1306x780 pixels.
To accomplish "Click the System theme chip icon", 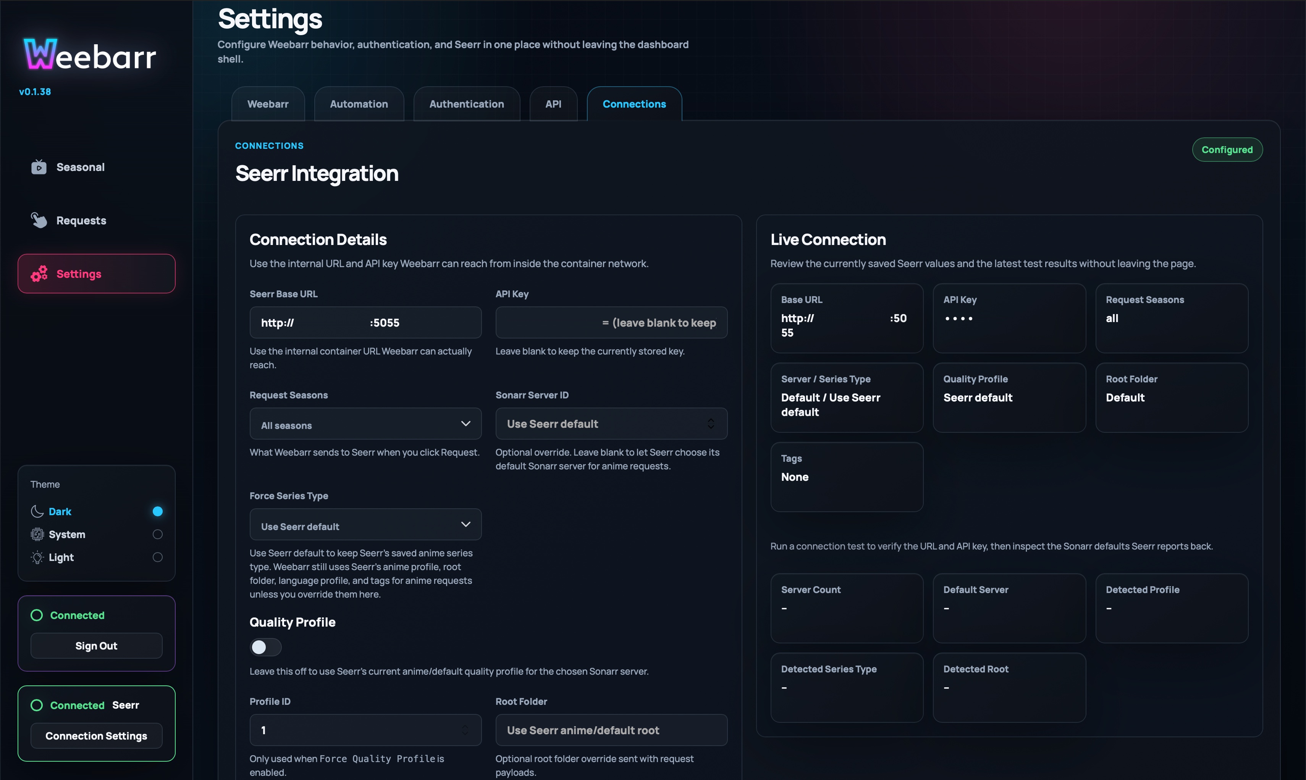I will (37, 535).
